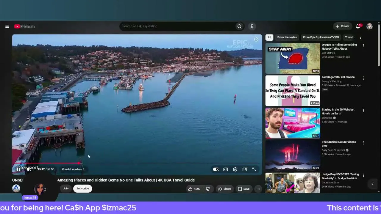The height and width of the screenshot is (214, 381).
Task: Expand the Coastal wonders chapter list
Action: [x=73, y=169]
